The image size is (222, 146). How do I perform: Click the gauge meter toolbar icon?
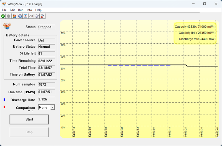(31, 16)
